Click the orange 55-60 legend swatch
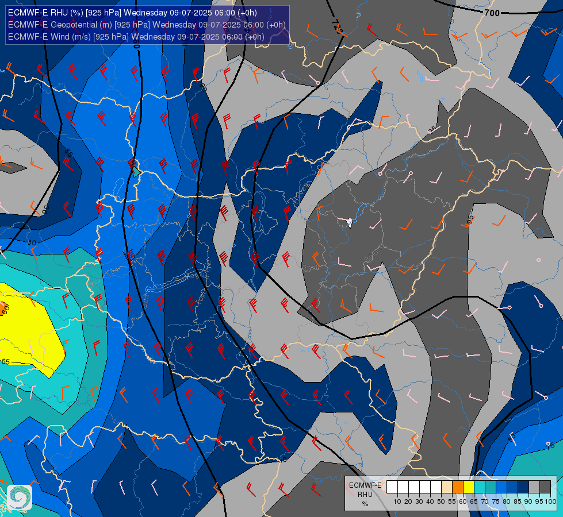 point(458,487)
